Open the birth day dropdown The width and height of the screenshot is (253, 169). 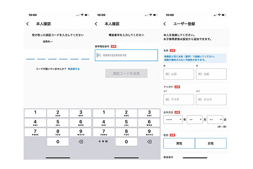[x=215, y=120]
